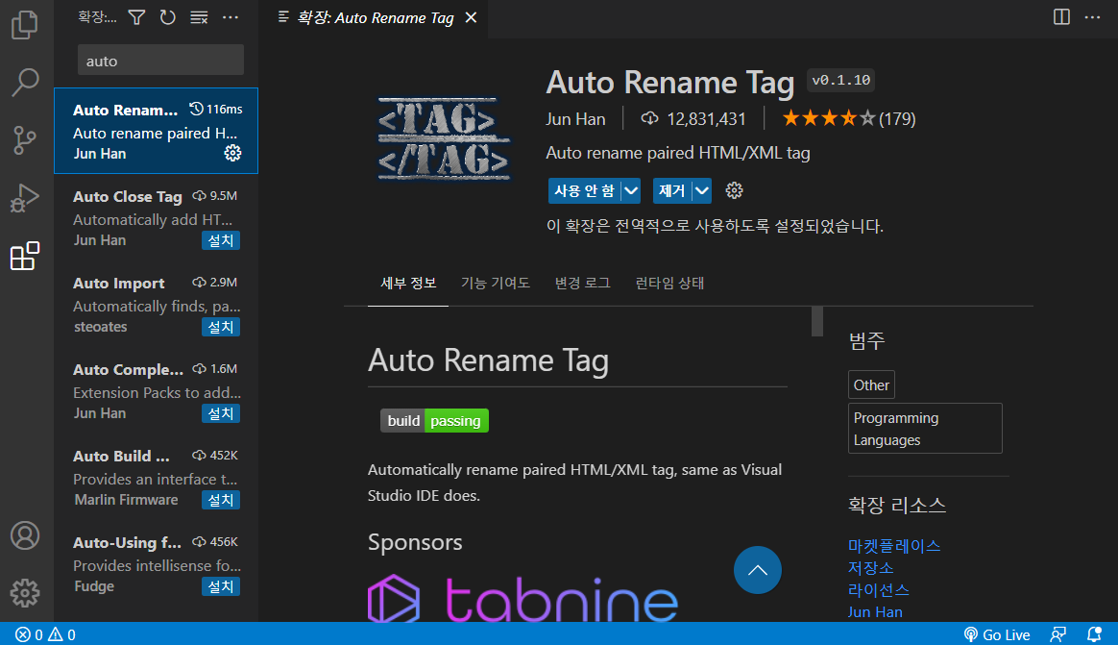1118x645 pixels.
Task: Click the Auto Rename Tag logo image
Action: click(x=444, y=138)
